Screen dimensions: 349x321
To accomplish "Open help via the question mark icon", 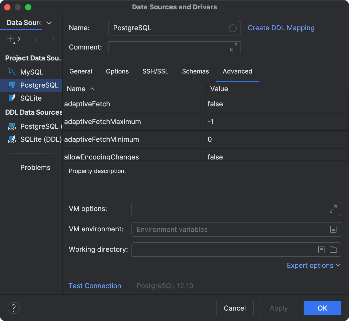I will (14, 308).
